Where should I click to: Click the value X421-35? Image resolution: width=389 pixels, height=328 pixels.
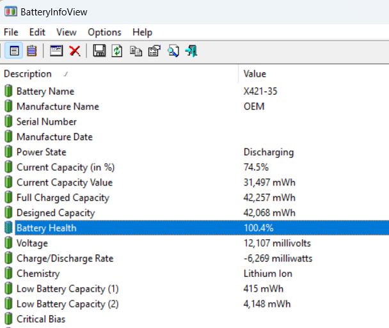click(260, 91)
